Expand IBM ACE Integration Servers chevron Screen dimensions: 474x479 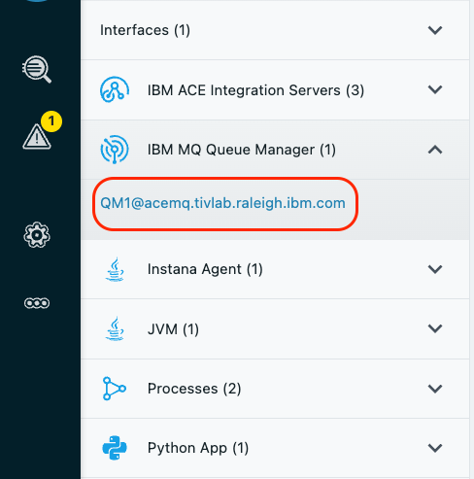(435, 89)
